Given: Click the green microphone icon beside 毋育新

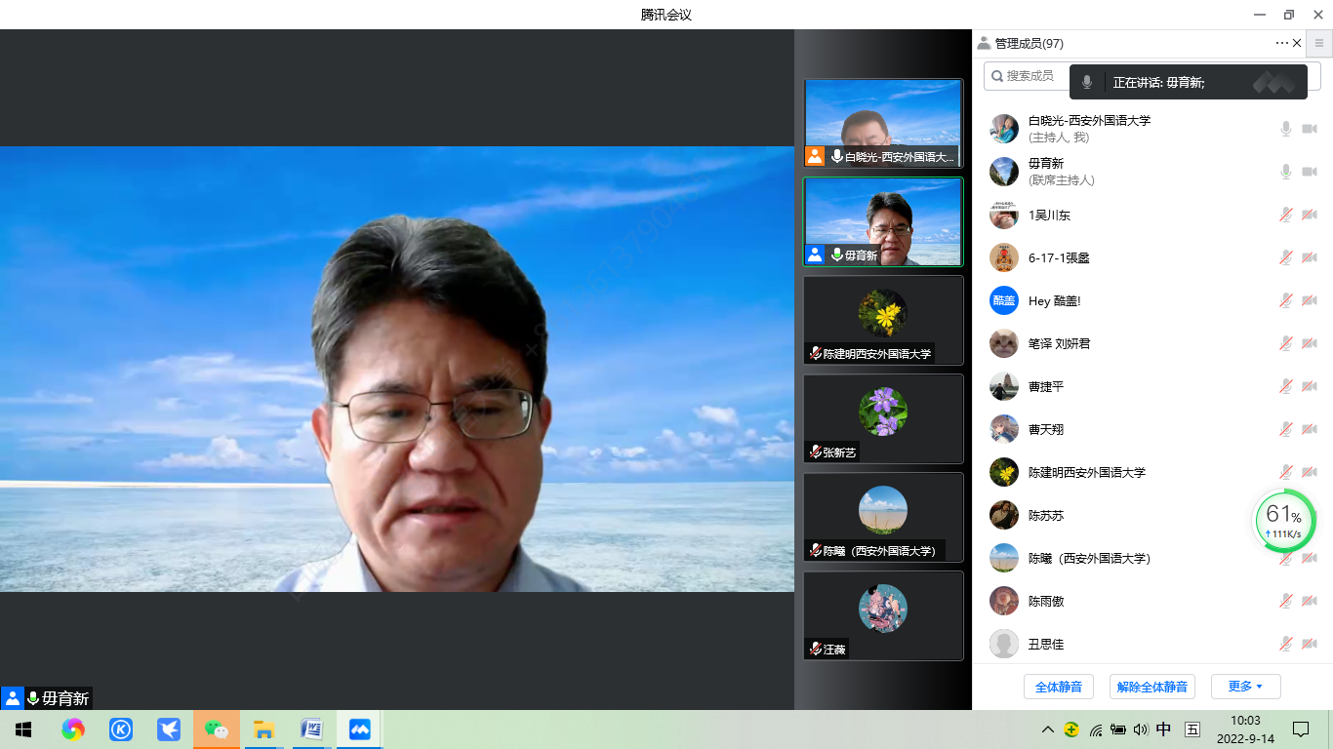Looking at the screenshot, I should tap(1286, 172).
